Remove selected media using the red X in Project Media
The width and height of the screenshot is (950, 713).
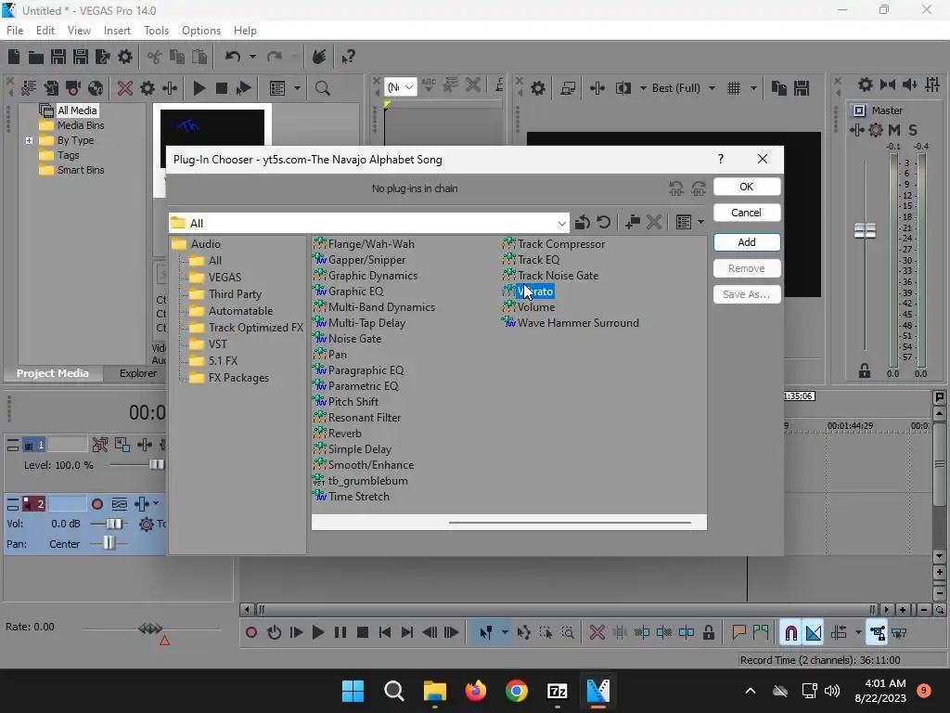coord(125,88)
